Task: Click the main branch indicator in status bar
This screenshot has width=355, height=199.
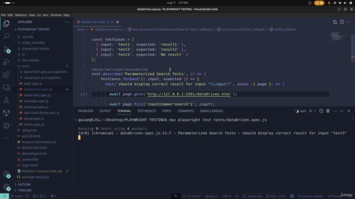Action: pos(17,196)
